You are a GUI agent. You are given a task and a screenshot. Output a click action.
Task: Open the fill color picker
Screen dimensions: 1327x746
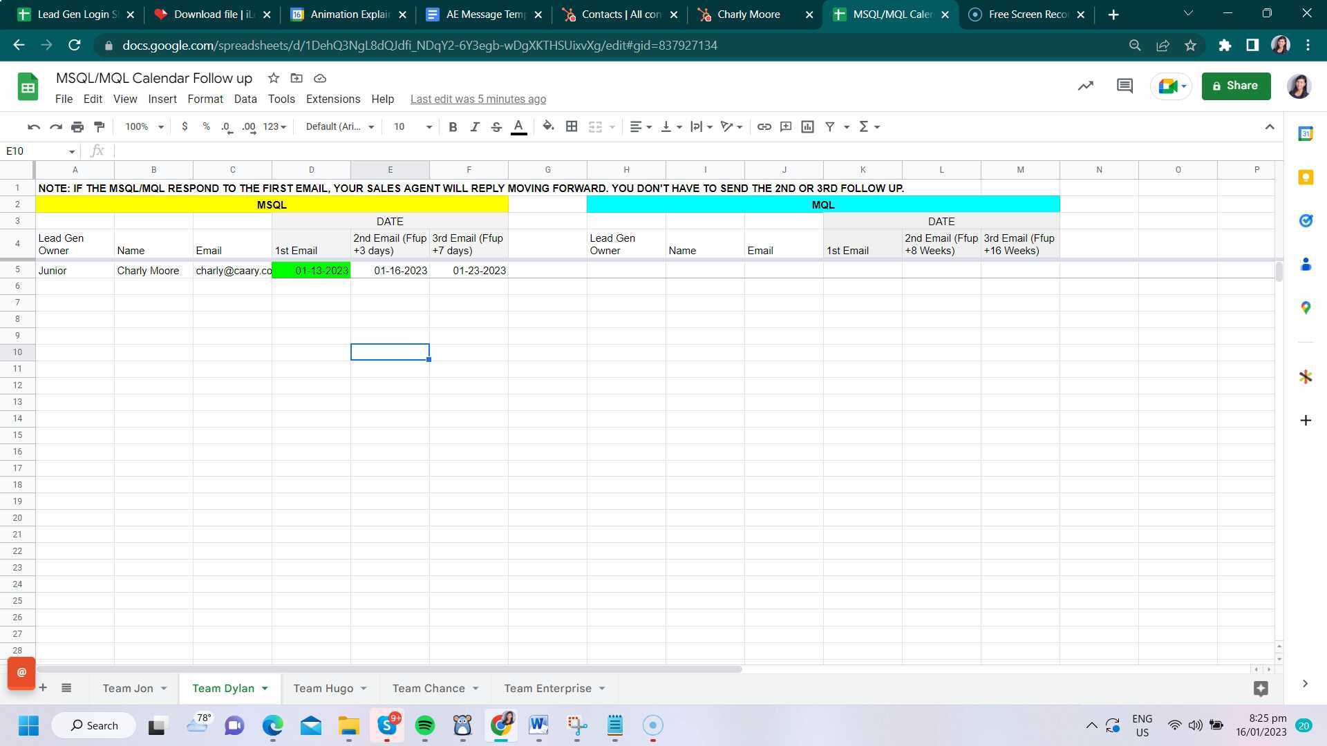pos(548,126)
